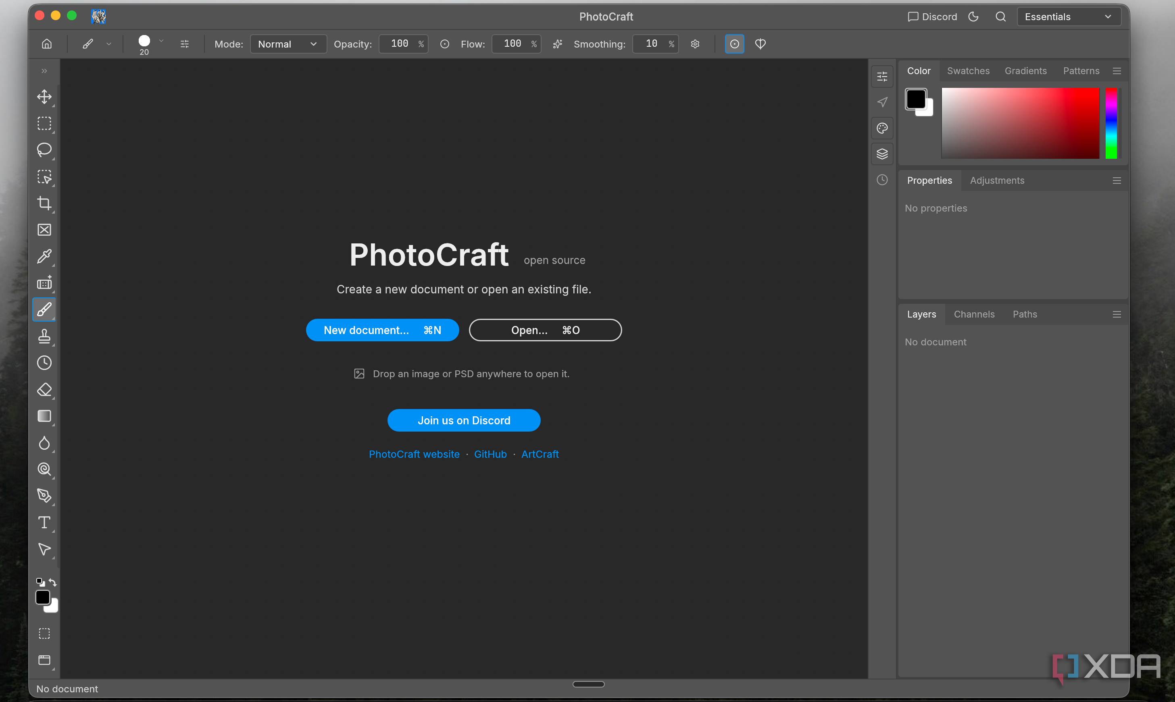Screen dimensions: 1175x702
Task: Toggle symmetry butterfly option
Action: point(760,44)
